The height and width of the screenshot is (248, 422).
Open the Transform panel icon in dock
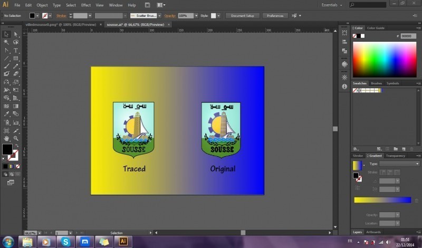point(344,33)
